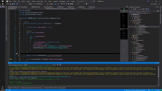Click the source control button in status bar
Viewport: 162px width, 91px height.
[x=135, y=90]
